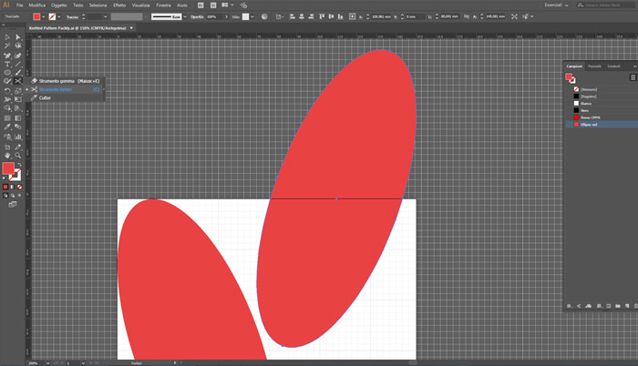Screen dimensions: 638x366
Task: Click the GPU performance rocket icon
Action: (x=243, y=5)
